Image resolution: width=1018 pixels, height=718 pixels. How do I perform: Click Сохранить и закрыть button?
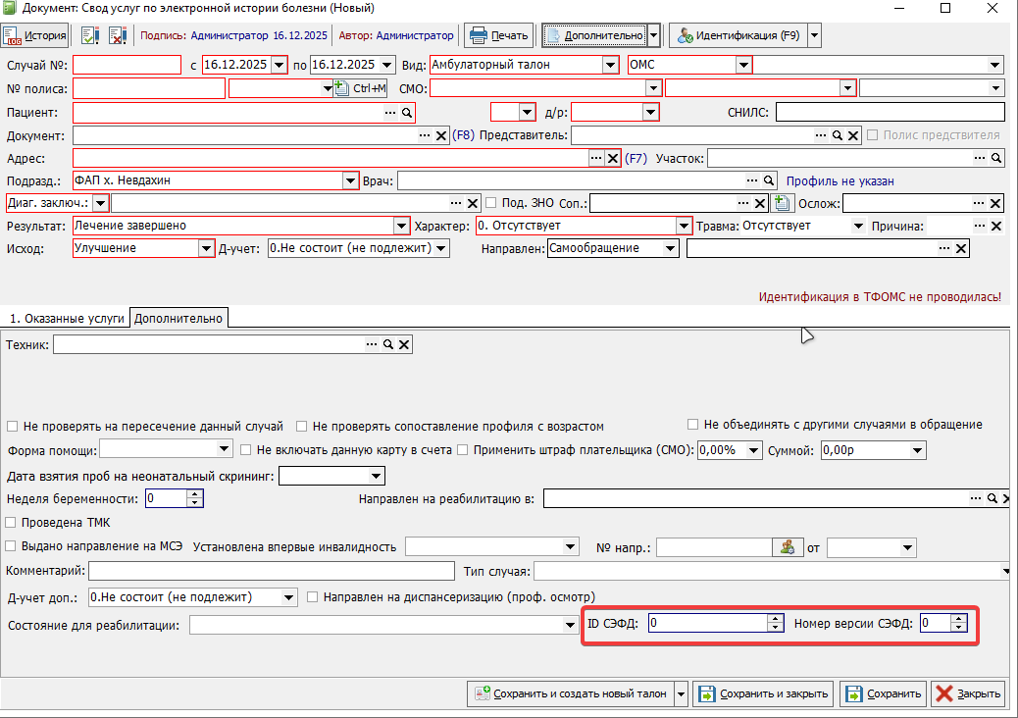[764, 694]
